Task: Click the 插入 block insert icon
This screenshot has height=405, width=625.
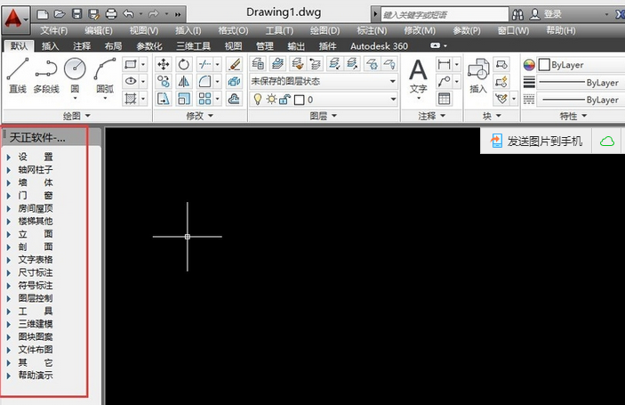Action: (478, 76)
